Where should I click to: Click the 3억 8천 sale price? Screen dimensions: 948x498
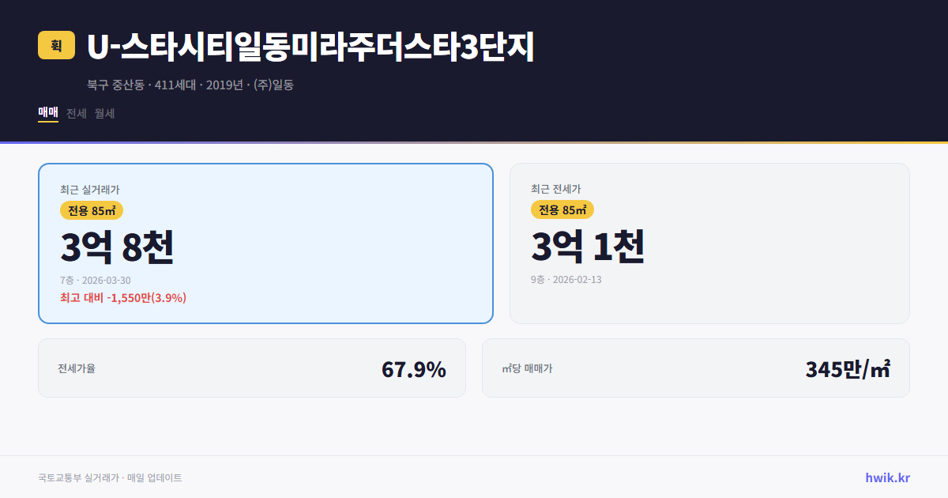click(x=116, y=247)
